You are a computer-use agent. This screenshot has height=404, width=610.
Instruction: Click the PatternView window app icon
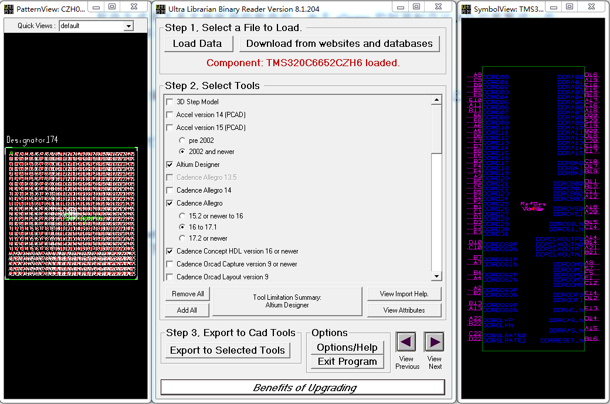[x=9, y=9]
